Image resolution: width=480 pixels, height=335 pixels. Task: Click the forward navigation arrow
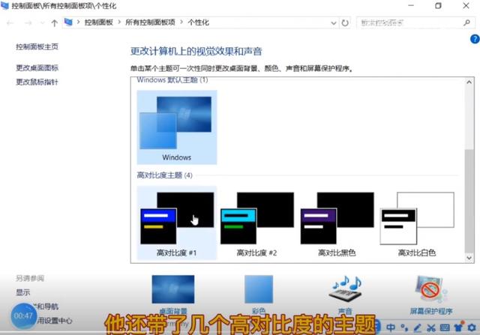(x=28, y=23)
